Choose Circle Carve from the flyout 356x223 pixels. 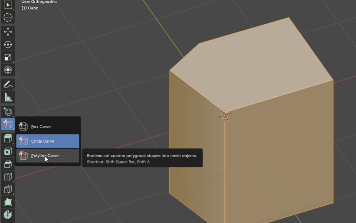(48, 141)
